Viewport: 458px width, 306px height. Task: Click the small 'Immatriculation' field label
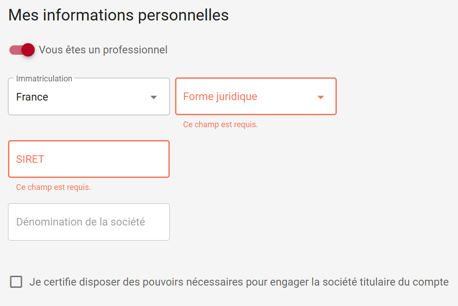44,79
